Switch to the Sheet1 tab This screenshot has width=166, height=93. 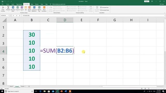11,86
